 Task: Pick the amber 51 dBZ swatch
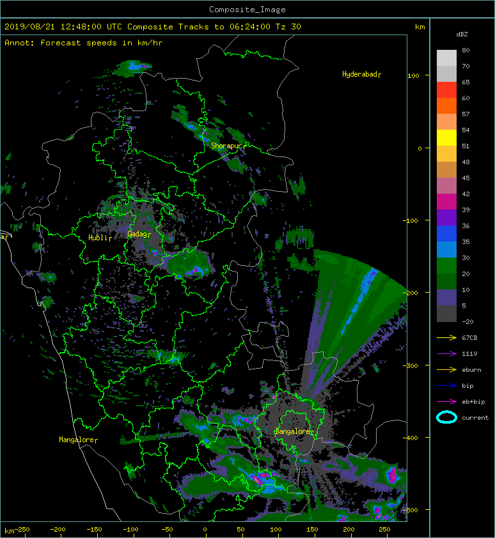[446, 153]
